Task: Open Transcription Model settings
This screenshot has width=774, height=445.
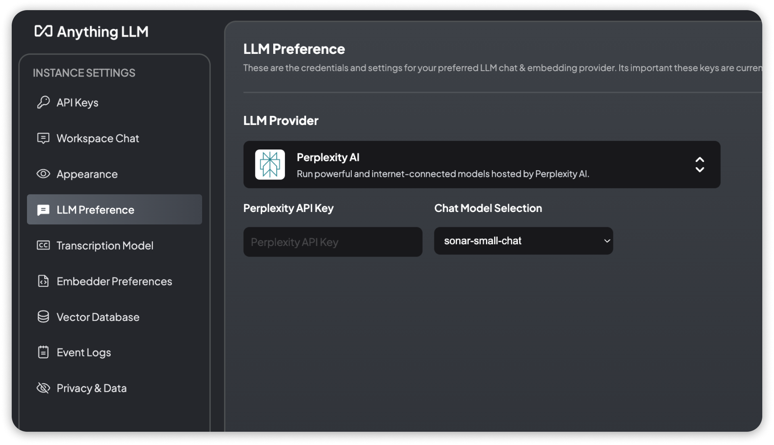Action: 115,245
